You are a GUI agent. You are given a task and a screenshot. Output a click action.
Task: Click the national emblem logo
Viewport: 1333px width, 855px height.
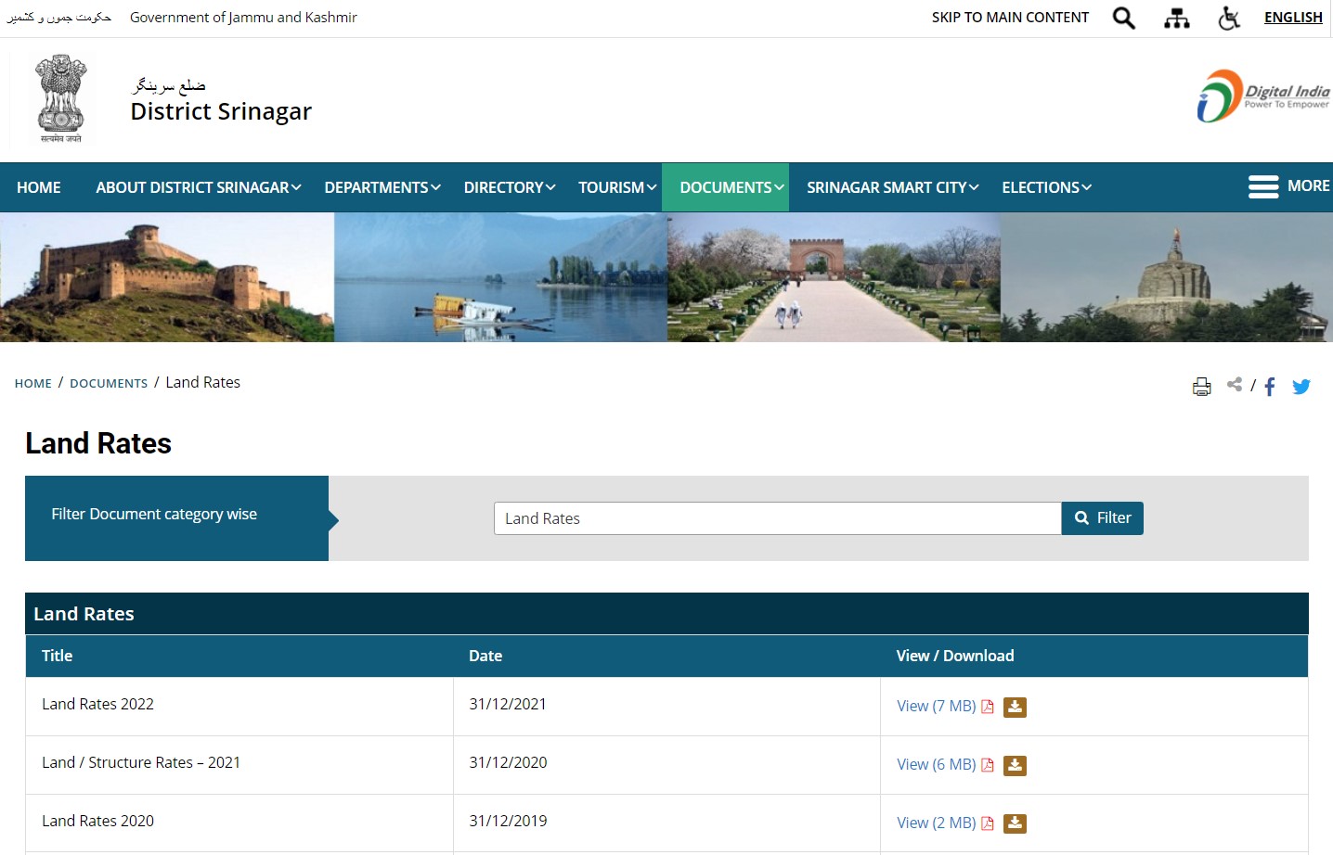point(58,98)
